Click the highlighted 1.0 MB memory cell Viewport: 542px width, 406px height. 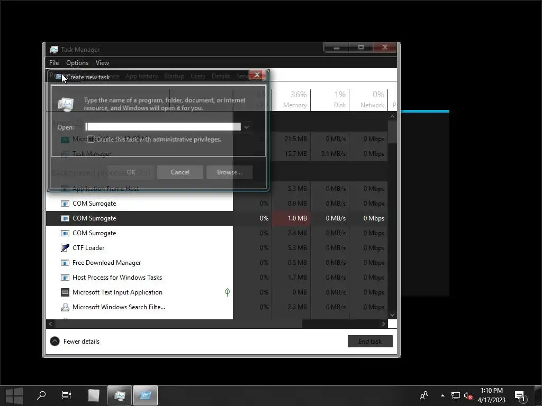tap(292, 218)
